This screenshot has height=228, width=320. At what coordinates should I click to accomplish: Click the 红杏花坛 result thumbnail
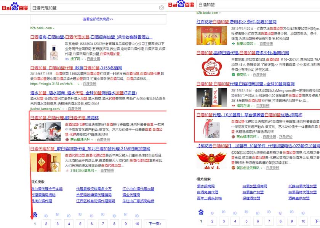(212, 35)
